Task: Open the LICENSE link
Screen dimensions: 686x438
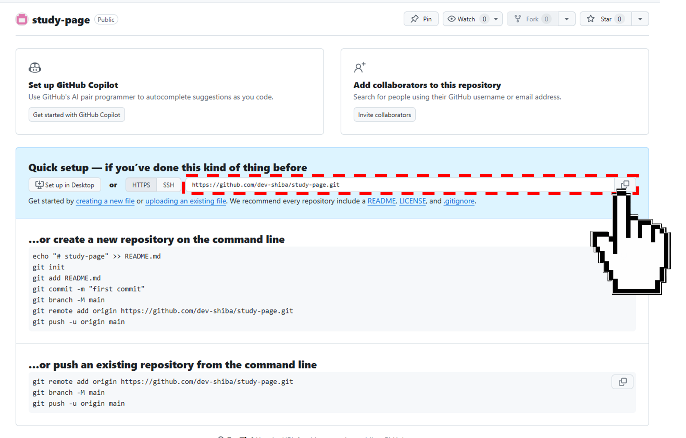Action: pyautogui.click(x=413, y=201)
